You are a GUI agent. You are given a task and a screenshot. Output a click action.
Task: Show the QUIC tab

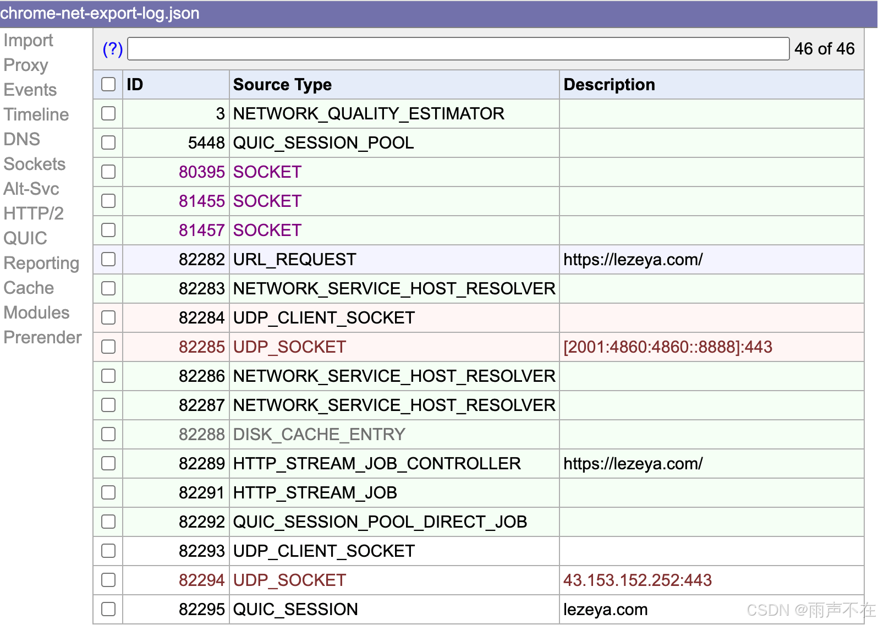coord(25,238)
